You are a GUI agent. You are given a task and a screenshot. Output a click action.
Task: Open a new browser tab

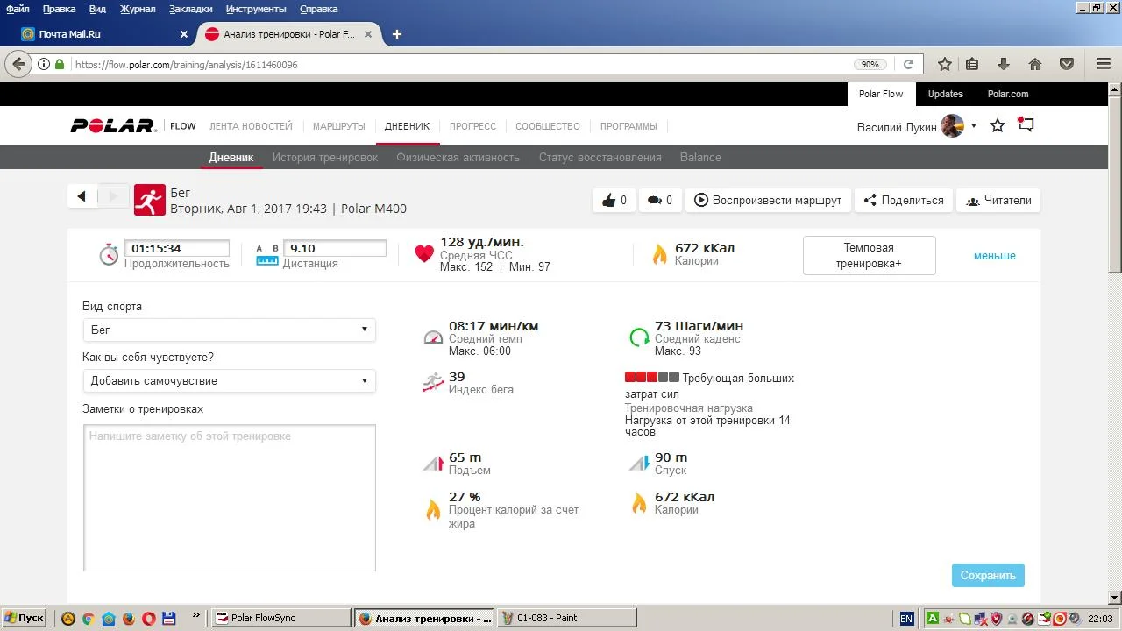point(397,34)
